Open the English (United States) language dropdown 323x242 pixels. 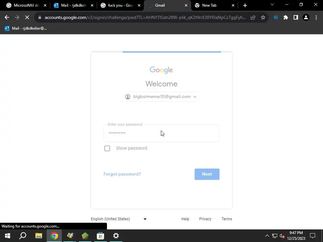click(x=119, y=219)
